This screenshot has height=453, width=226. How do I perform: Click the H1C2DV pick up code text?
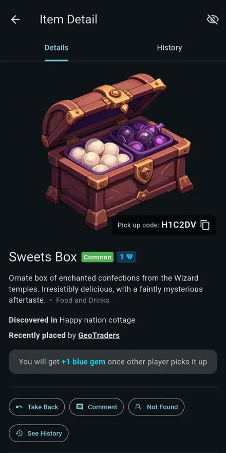coord(179,225)
